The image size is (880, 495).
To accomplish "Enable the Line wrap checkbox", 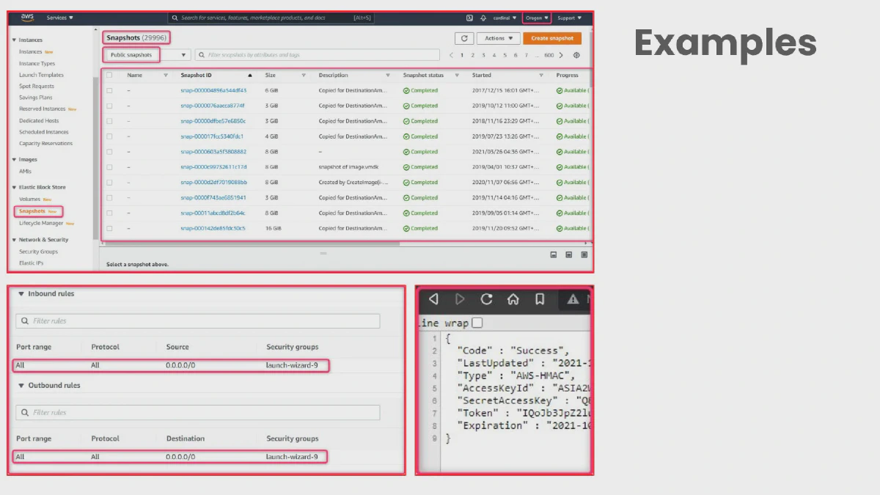I will (477, 323).
